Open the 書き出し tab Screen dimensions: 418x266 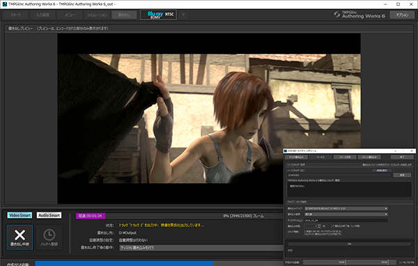point(124,15)
